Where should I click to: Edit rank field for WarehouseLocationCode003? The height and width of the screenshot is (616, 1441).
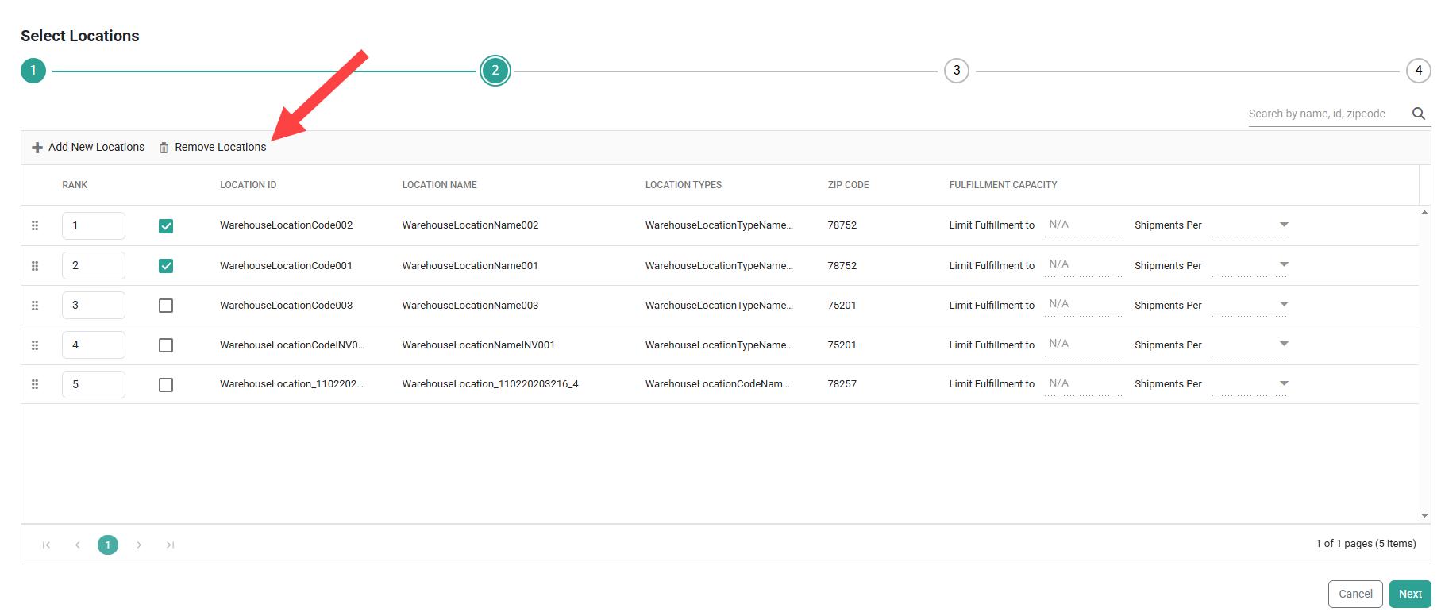pyautogui.click(x=94, y=305)
